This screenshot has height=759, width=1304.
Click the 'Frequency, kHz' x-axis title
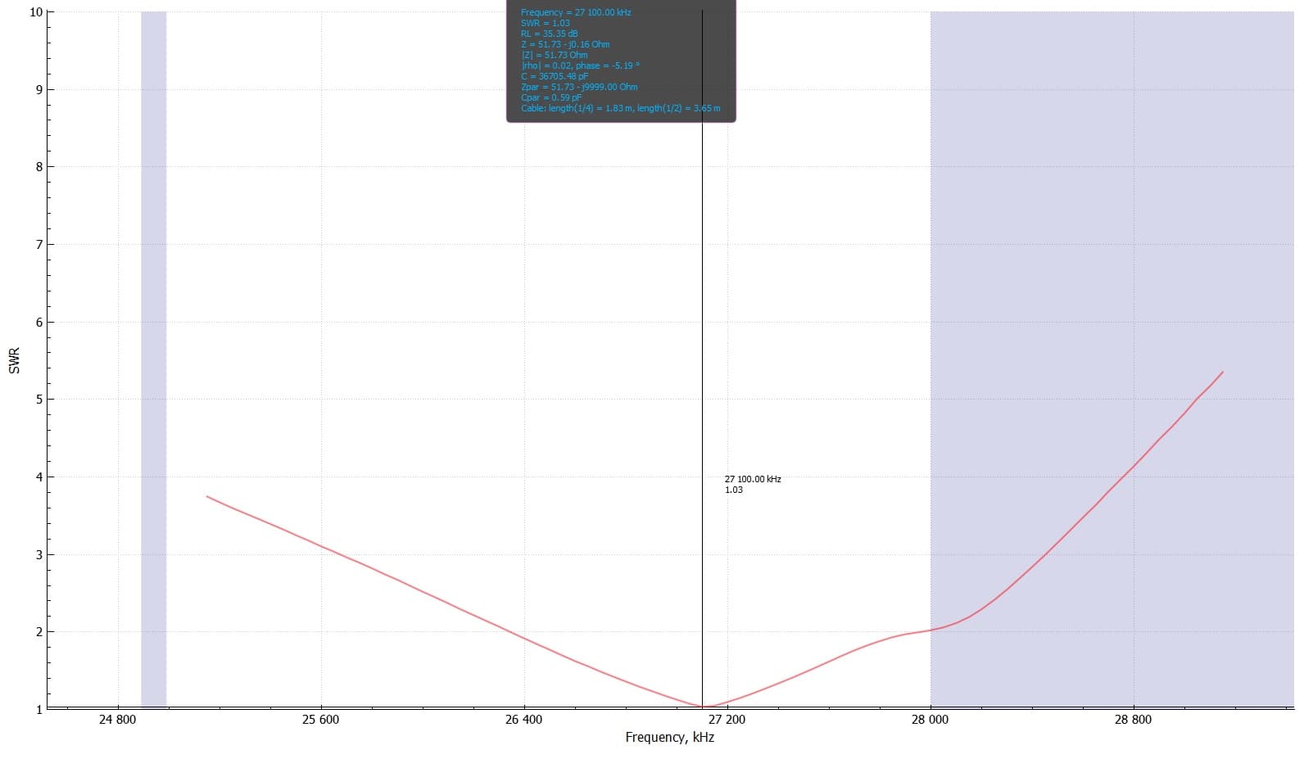tap(670, 738)
